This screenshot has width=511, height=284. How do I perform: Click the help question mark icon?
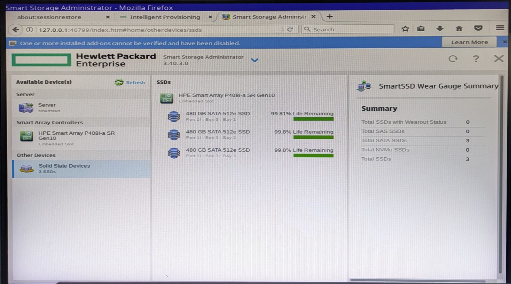476,59
